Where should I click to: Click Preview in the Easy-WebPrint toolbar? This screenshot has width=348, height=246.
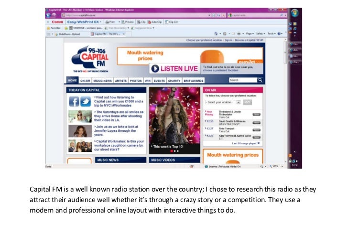[x=127, y=22]
